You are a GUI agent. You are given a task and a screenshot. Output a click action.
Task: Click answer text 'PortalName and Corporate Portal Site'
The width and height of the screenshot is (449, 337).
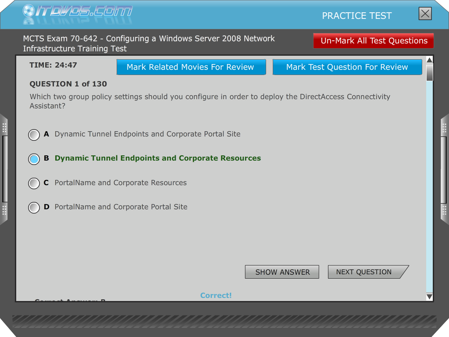[x=121, y=207]
